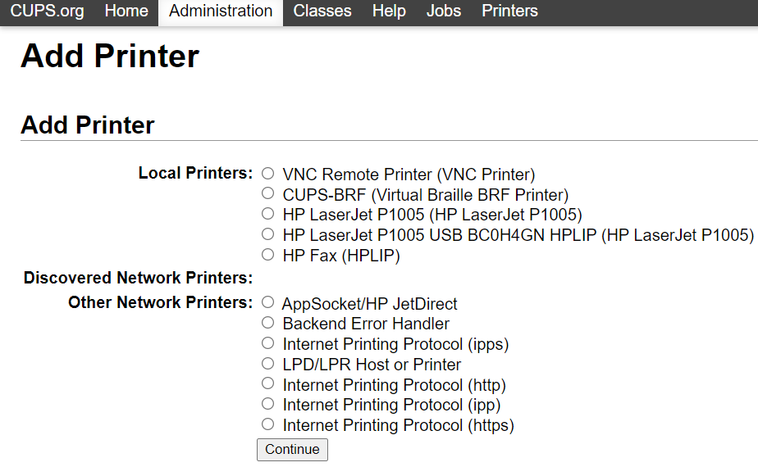Pick HP LaserJet P1005 USB BC0H4GN HPLIP
Viewport: 758px width, 467px height.
267,235
